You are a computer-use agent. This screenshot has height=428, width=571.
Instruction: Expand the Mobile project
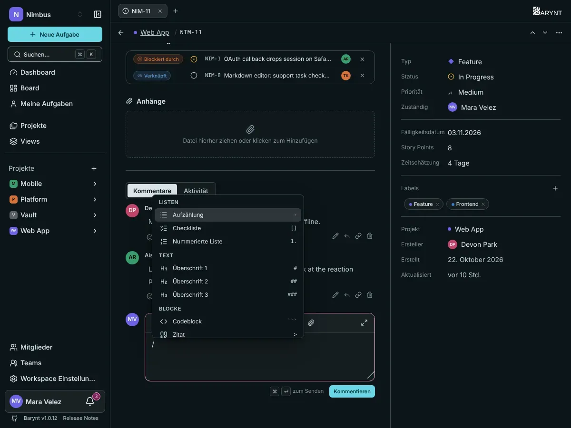pos(95,184)
